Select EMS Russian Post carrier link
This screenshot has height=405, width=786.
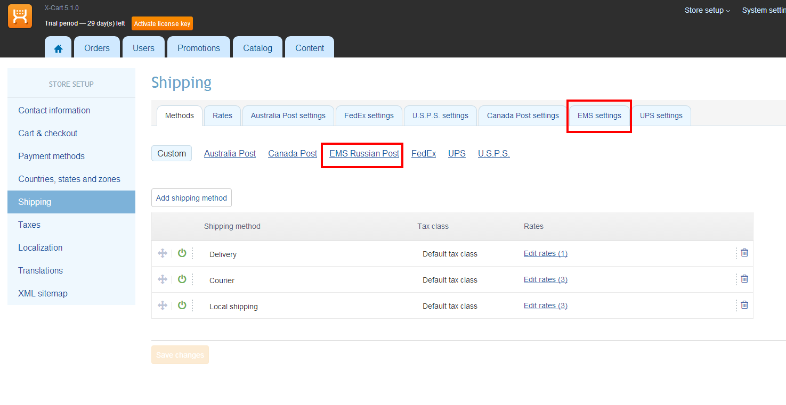[x=364, y=154]
